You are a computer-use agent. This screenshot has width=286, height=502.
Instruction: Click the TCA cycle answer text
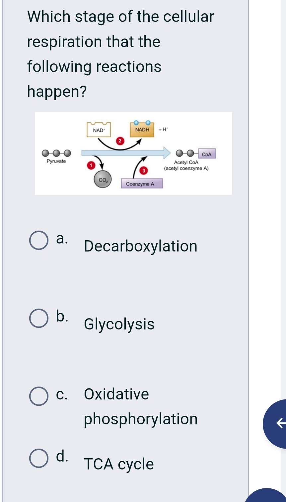(119, 464)
